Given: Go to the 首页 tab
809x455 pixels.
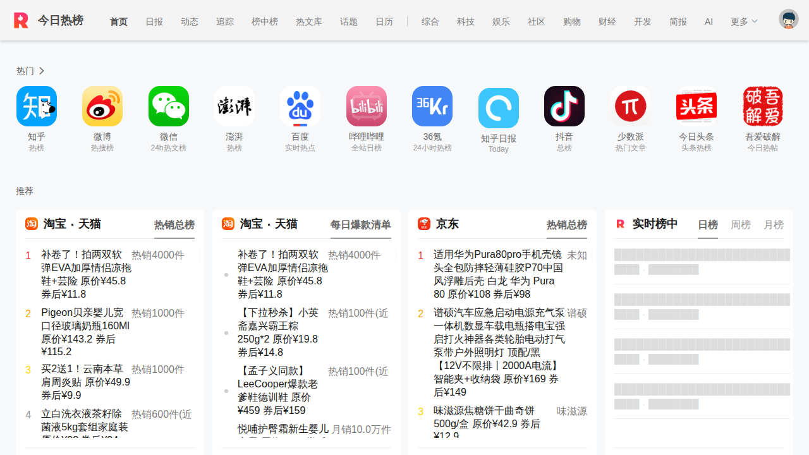Looking at the screenshot, I should pos(119,21).
